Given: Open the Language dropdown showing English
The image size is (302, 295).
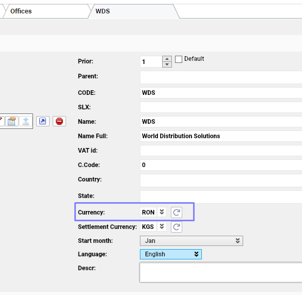Looking at the screenshot, I should (x=171, y=254).
